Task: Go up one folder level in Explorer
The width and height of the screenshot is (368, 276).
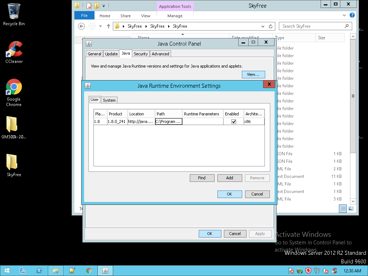Action: click(x=108, y=26)
